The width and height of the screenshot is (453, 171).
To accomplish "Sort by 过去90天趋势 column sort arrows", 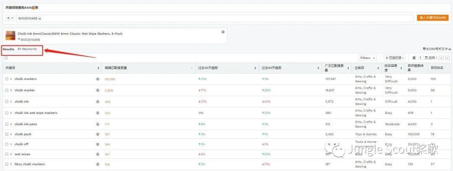I will pos(318,68).
